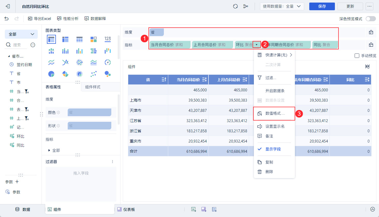The height and width of the screenshot is (217, 379).
Task: Sort by the 省 column header icon
Action: pyautogui.click(x=164, y=80)
